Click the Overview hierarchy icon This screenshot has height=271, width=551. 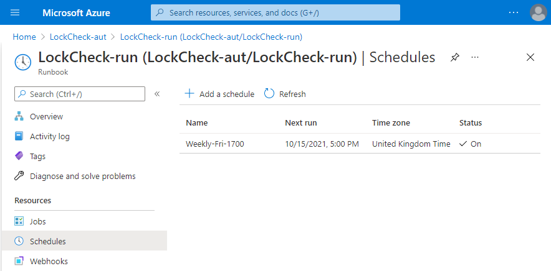point(19,116)
